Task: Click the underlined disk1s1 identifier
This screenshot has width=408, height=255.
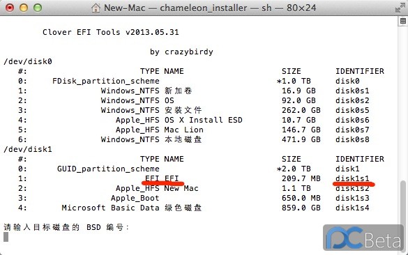Action: (352, 178)
